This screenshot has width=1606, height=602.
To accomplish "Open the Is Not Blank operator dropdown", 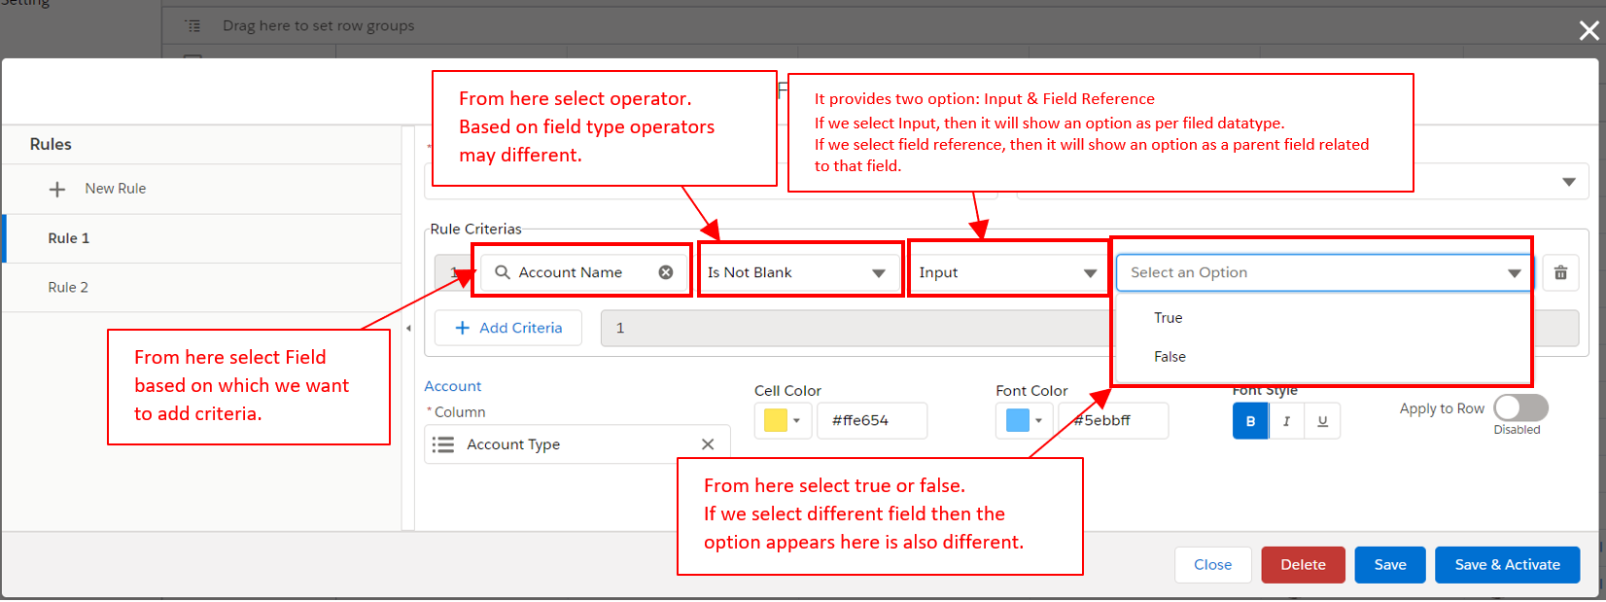I will 797,272.
